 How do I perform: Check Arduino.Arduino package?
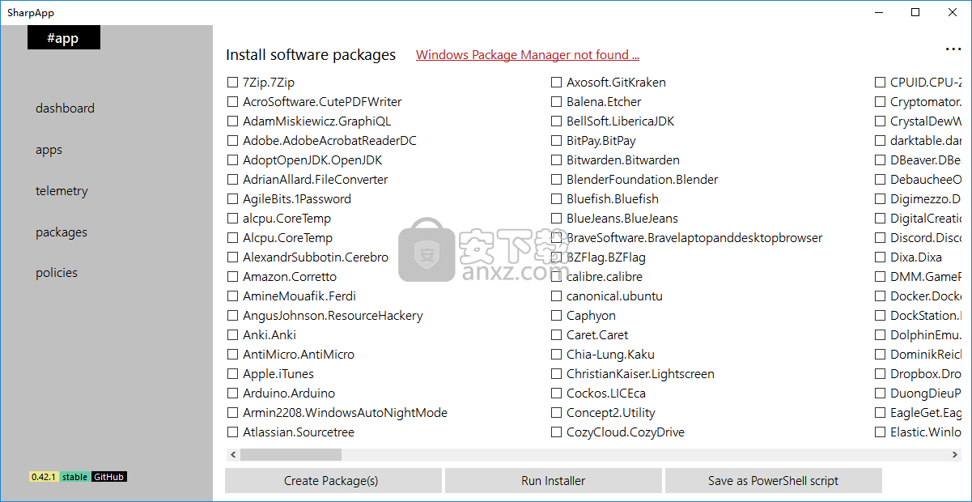coord(233,394)
